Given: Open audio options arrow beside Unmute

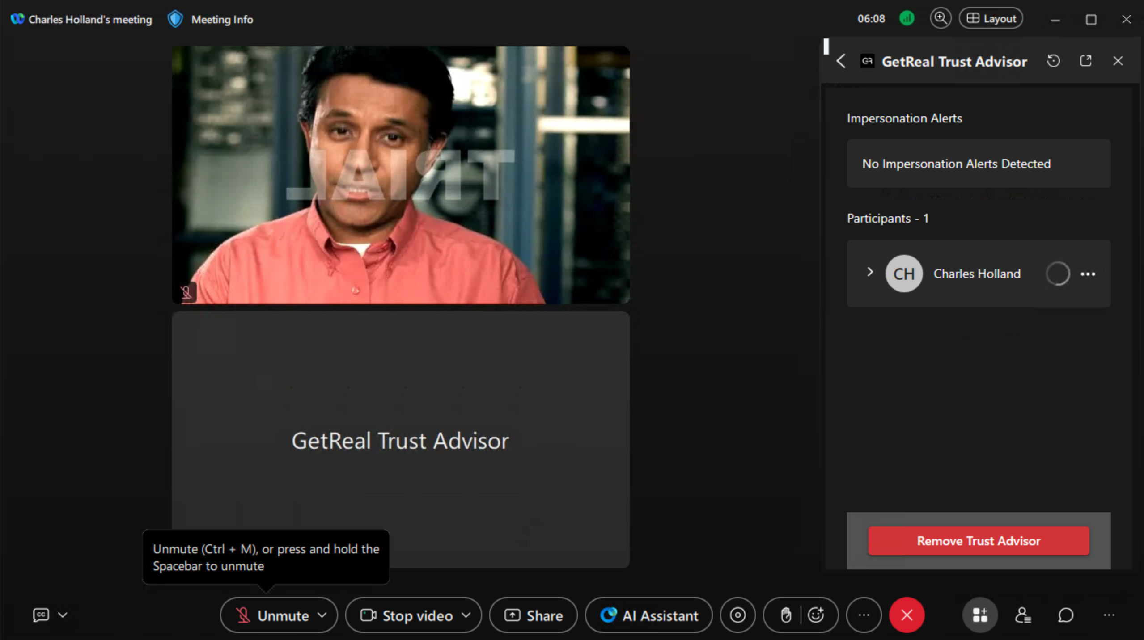Looking at the screenshot, I should click(322, 615).
